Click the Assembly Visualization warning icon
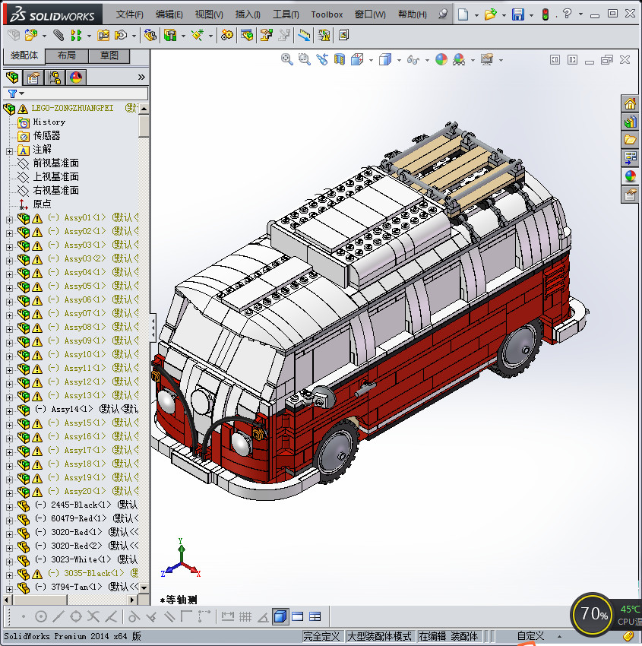The width and height of the screenshot is (642, 646). [x=324, y=36]
